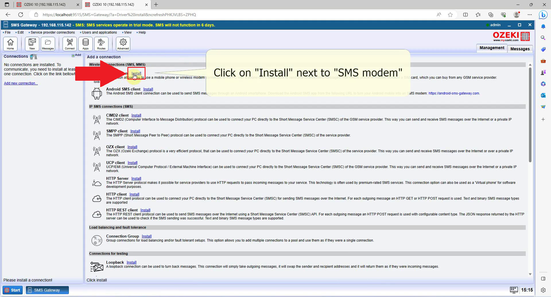The image size is (551, 297).
Task: Open the browser sidebar search icon
Action: pyautogui.click(x=543, y=38)
